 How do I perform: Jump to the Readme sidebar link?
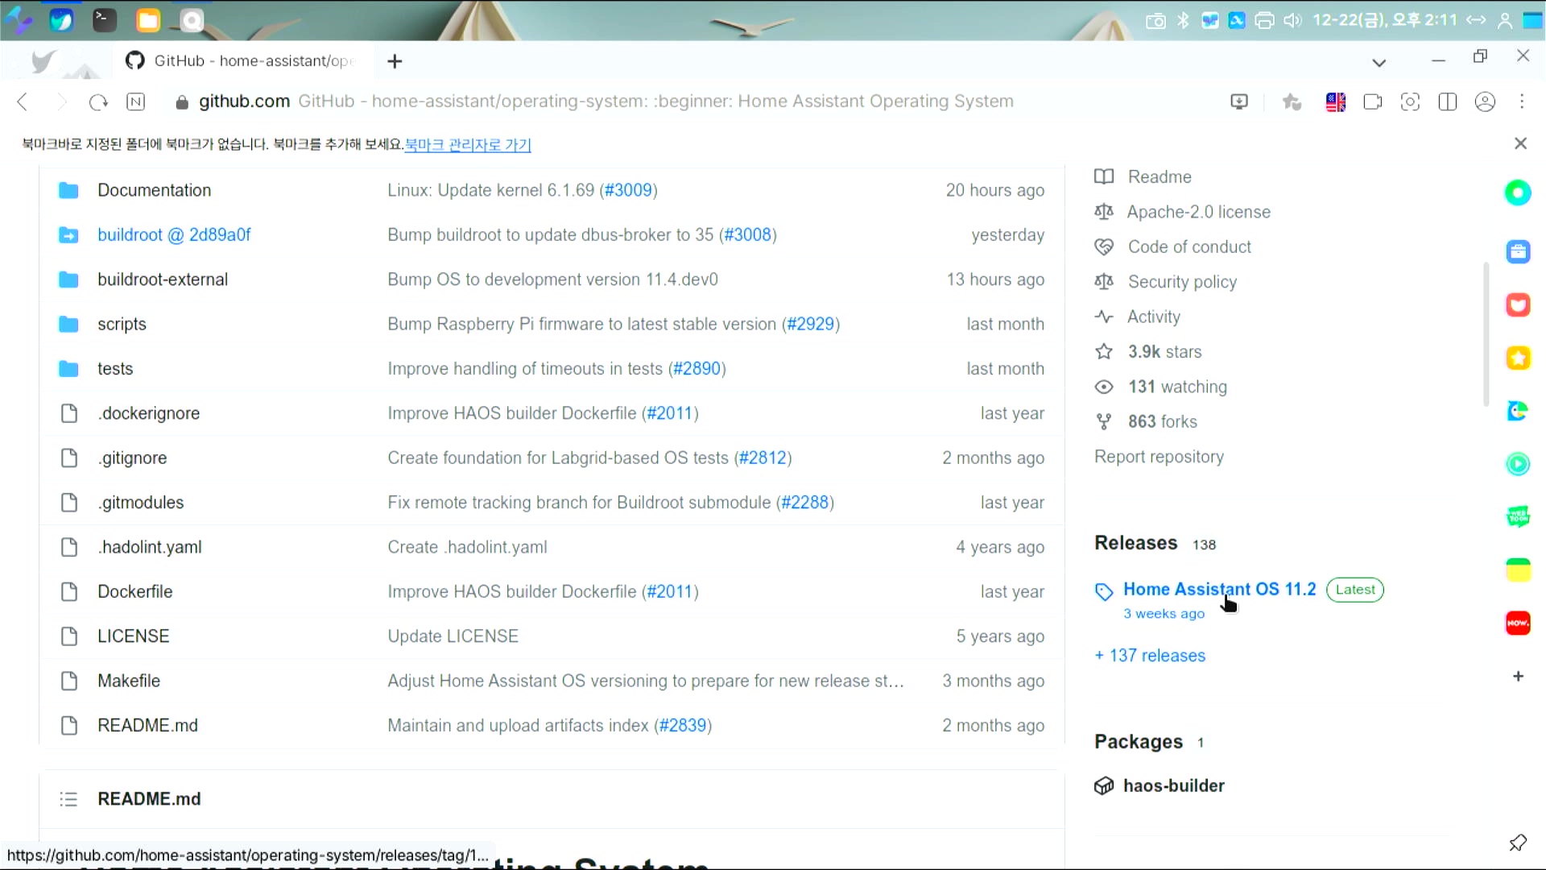tap(1159, 176)
